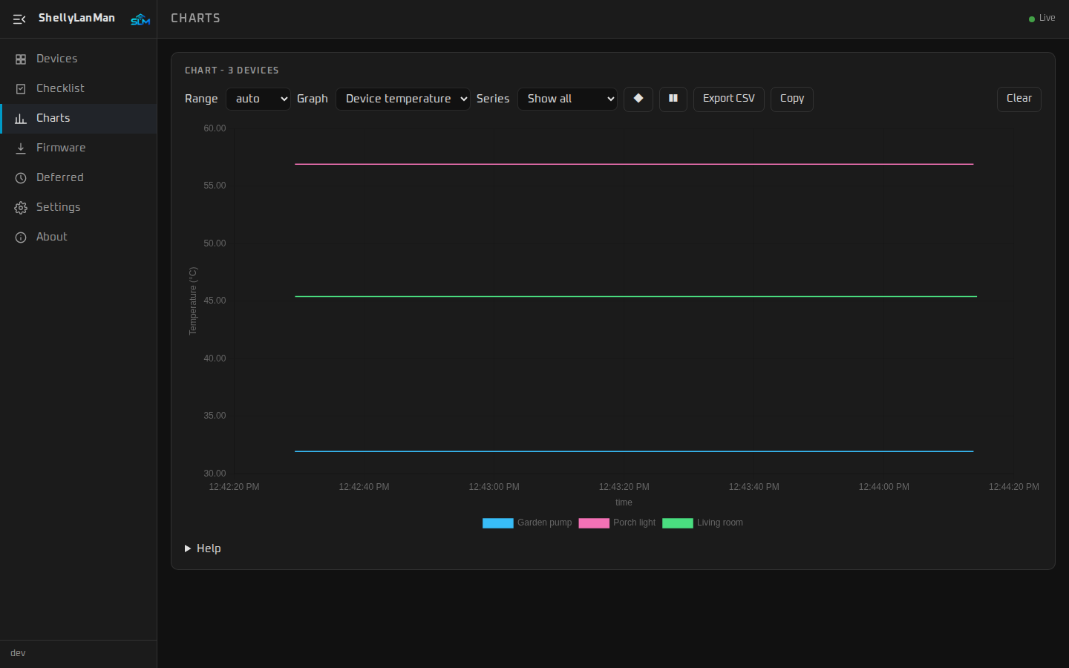Select the Charts sidebar item
Screen dimensions: 1069x668
(79, 118)
